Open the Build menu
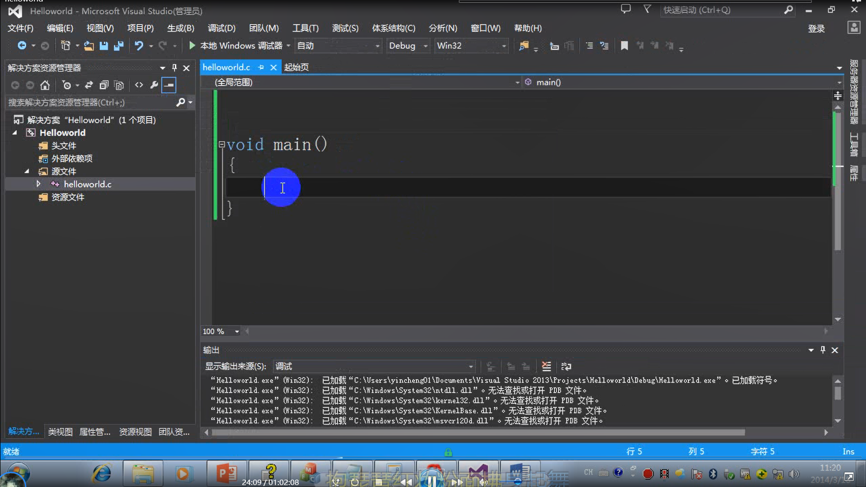 180,28
